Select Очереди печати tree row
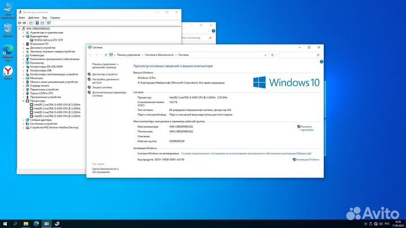Screen dimensions: 406x228 pos(39,86)
